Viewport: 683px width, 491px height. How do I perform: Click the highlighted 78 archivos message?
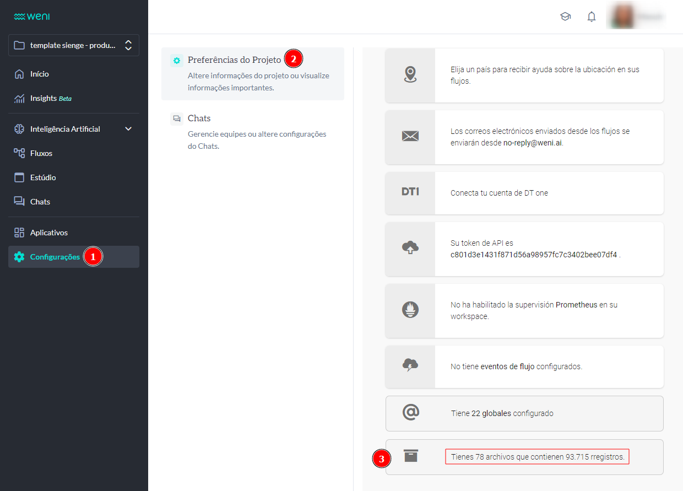tap(537, 456)
